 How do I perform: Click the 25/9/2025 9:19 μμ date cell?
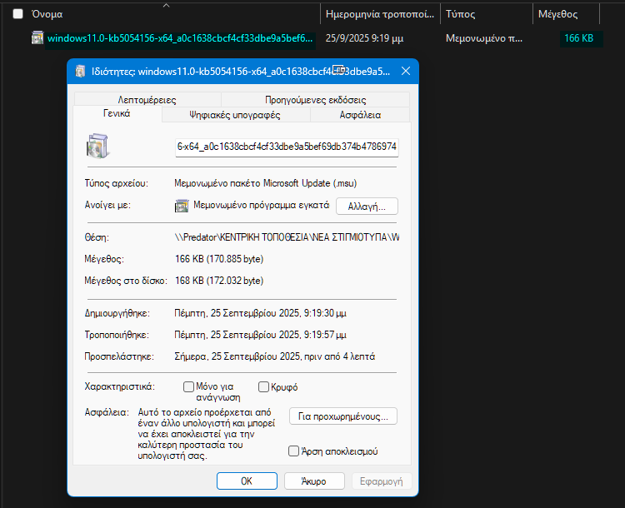click(364, 38)
